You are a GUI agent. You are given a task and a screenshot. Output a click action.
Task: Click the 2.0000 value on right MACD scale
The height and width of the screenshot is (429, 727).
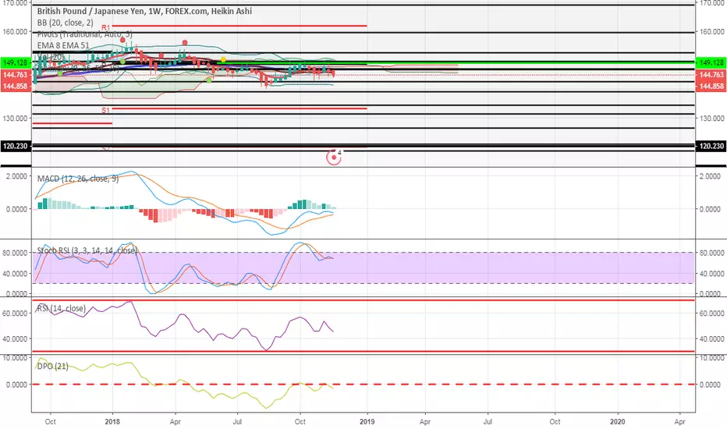(x=711, y=176)
